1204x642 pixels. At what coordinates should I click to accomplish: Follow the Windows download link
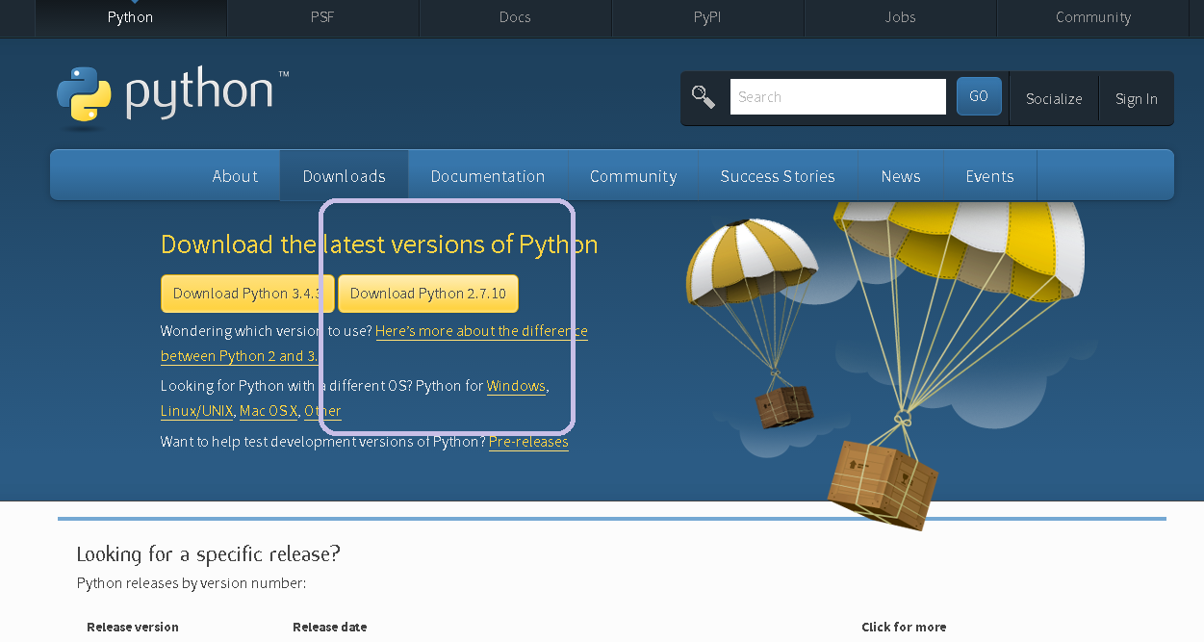(516, 386)
